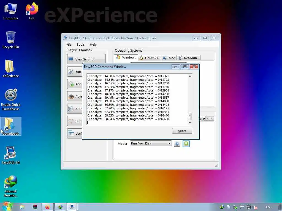Viewport: 282px width, 211px height.
Task: Click the 49.98% complete output line
Action: pos(128,101)
